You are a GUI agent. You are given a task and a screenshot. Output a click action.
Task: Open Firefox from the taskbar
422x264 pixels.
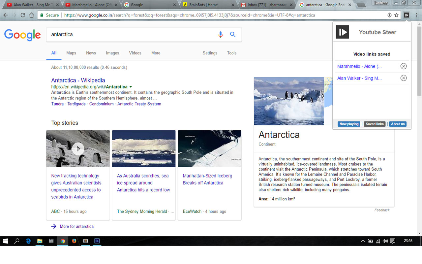click(74, 241)
